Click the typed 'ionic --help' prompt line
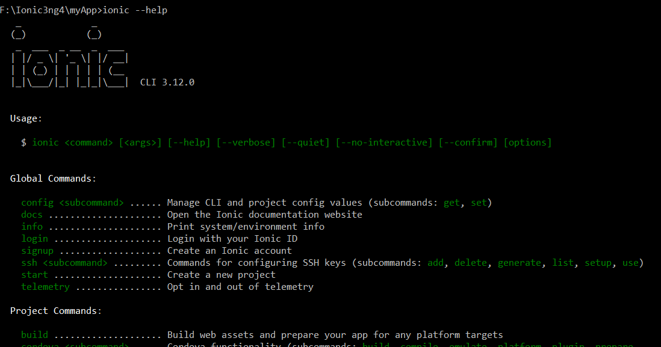This screenshot has width=661, height=347. tap(84, 10)
